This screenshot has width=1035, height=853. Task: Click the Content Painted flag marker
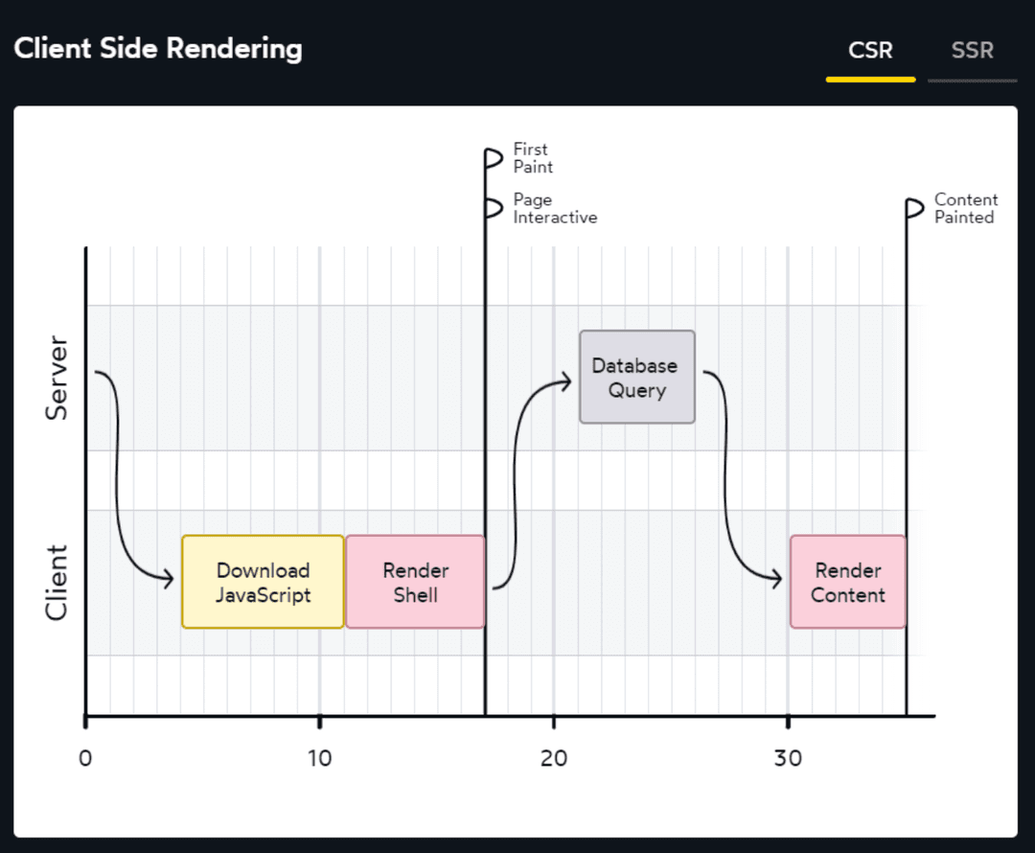click(x=915, y=208)
